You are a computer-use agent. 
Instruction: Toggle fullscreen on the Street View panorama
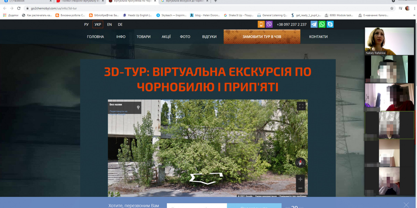301,106
